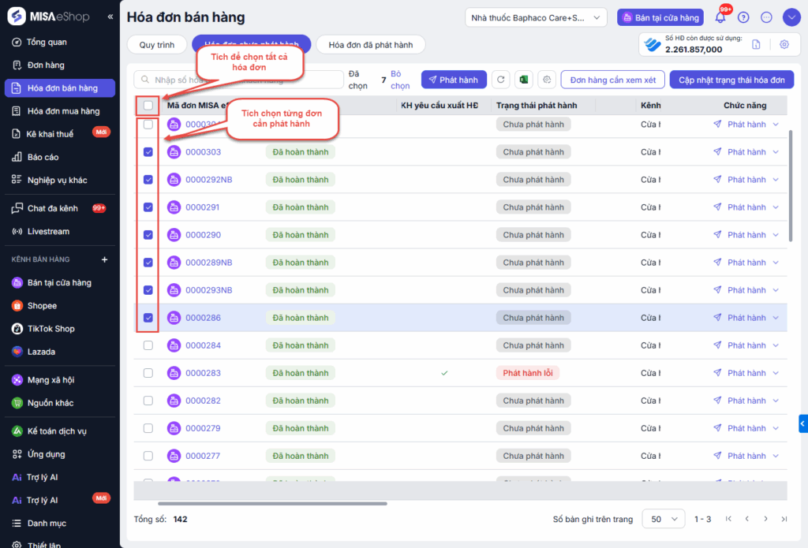Switch to the Quy trình tab
Screen dimensions: 808x548
coord(157,45)
